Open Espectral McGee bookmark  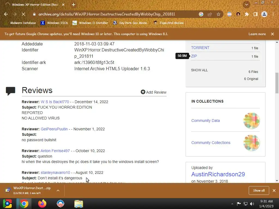click(168, 23)
